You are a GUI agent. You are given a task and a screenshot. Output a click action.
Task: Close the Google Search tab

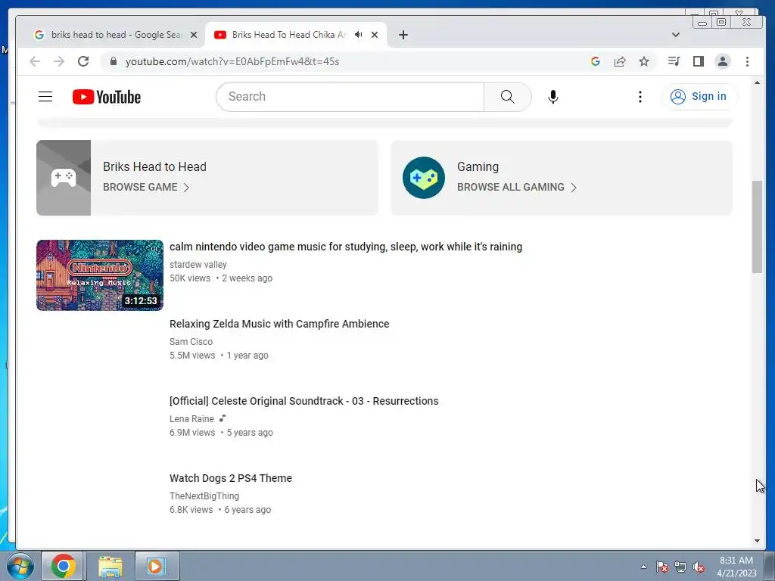[x=194, y=35]
